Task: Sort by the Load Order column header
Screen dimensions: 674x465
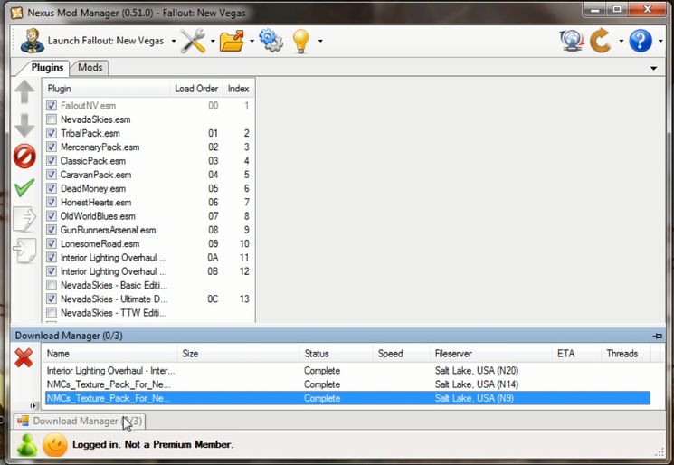Action: pos(196,89)
